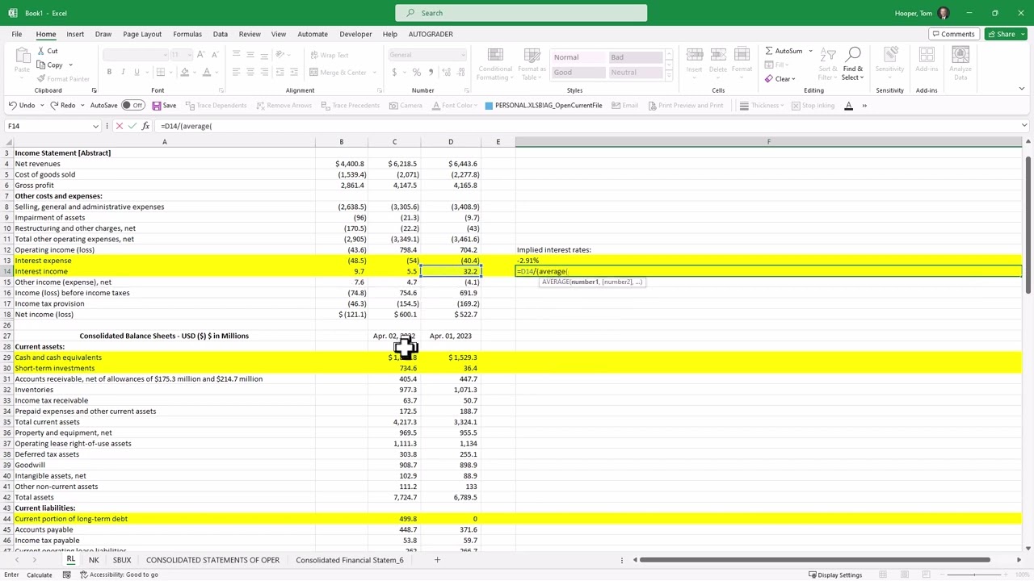Show more quick access toolbar commands
The image size is (1034, 581).
coord(864,106)
